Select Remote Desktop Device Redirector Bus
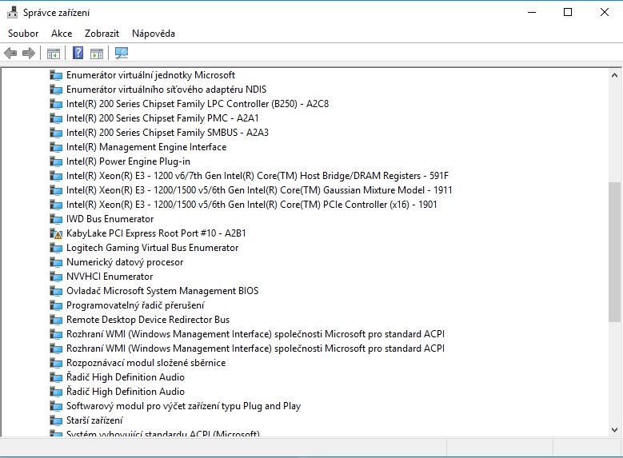 click(148, 320)
